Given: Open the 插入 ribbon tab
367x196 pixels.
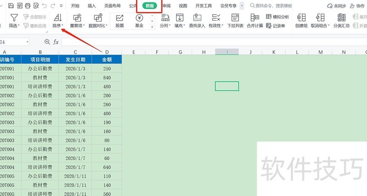Looking at the screenshot, I should point(92,6).
